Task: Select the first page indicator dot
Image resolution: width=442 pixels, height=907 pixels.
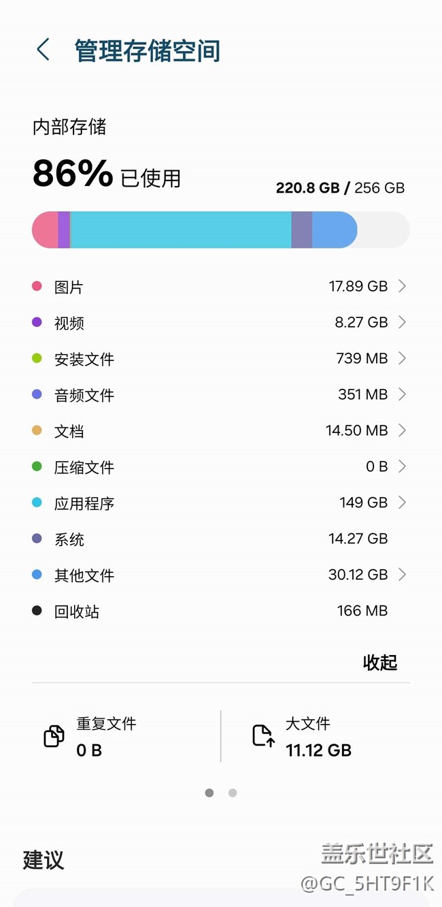Action: [209, 793]
